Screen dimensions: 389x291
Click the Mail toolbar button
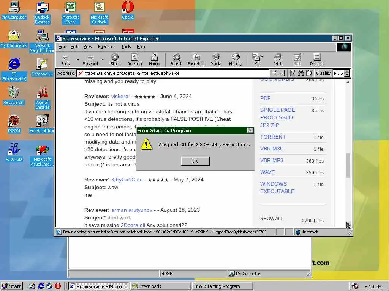pyautogui.click(x=256, y=59)
